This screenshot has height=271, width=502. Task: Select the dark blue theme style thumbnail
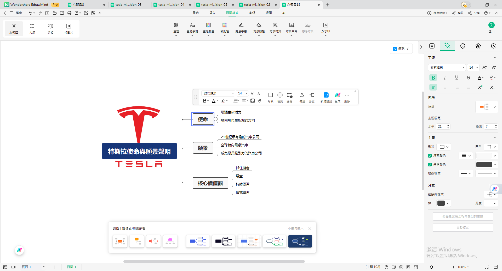[300, 241]
